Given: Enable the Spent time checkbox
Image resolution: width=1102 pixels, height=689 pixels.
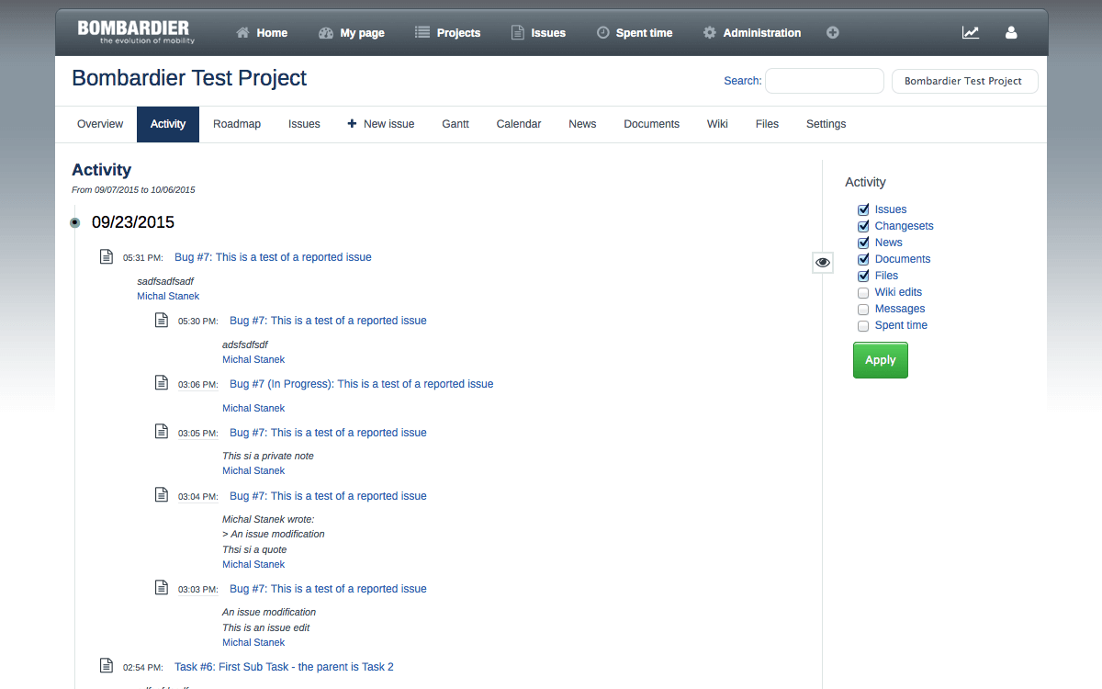Looking at the screenshot, I should pos(863,326).
